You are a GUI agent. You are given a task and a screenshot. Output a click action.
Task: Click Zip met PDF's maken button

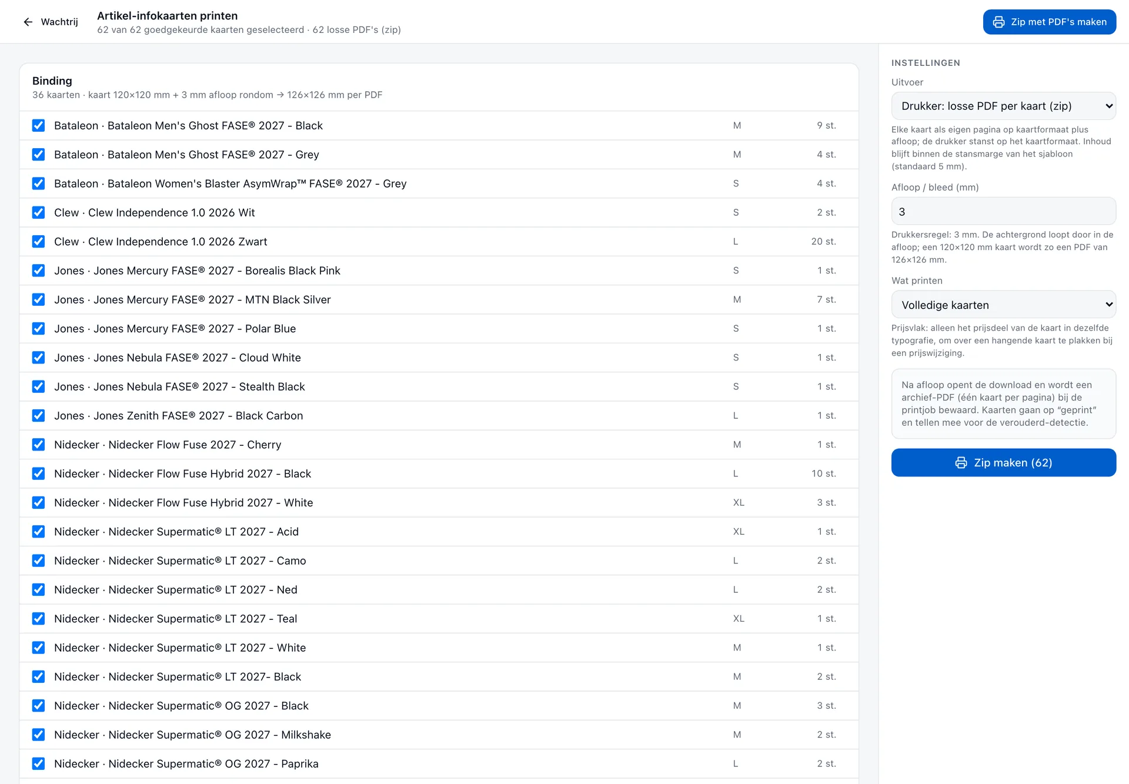point(1050,22)
